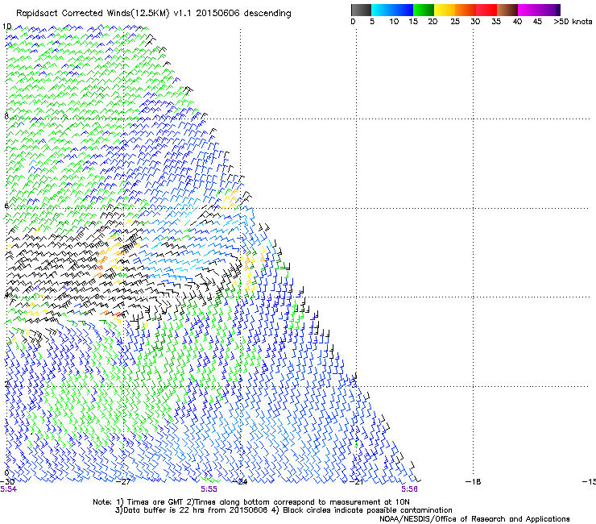The image size is (596, 524).
Task: Click the cyan-blue 5-15 knots color band
Action: tap(392, 10)
